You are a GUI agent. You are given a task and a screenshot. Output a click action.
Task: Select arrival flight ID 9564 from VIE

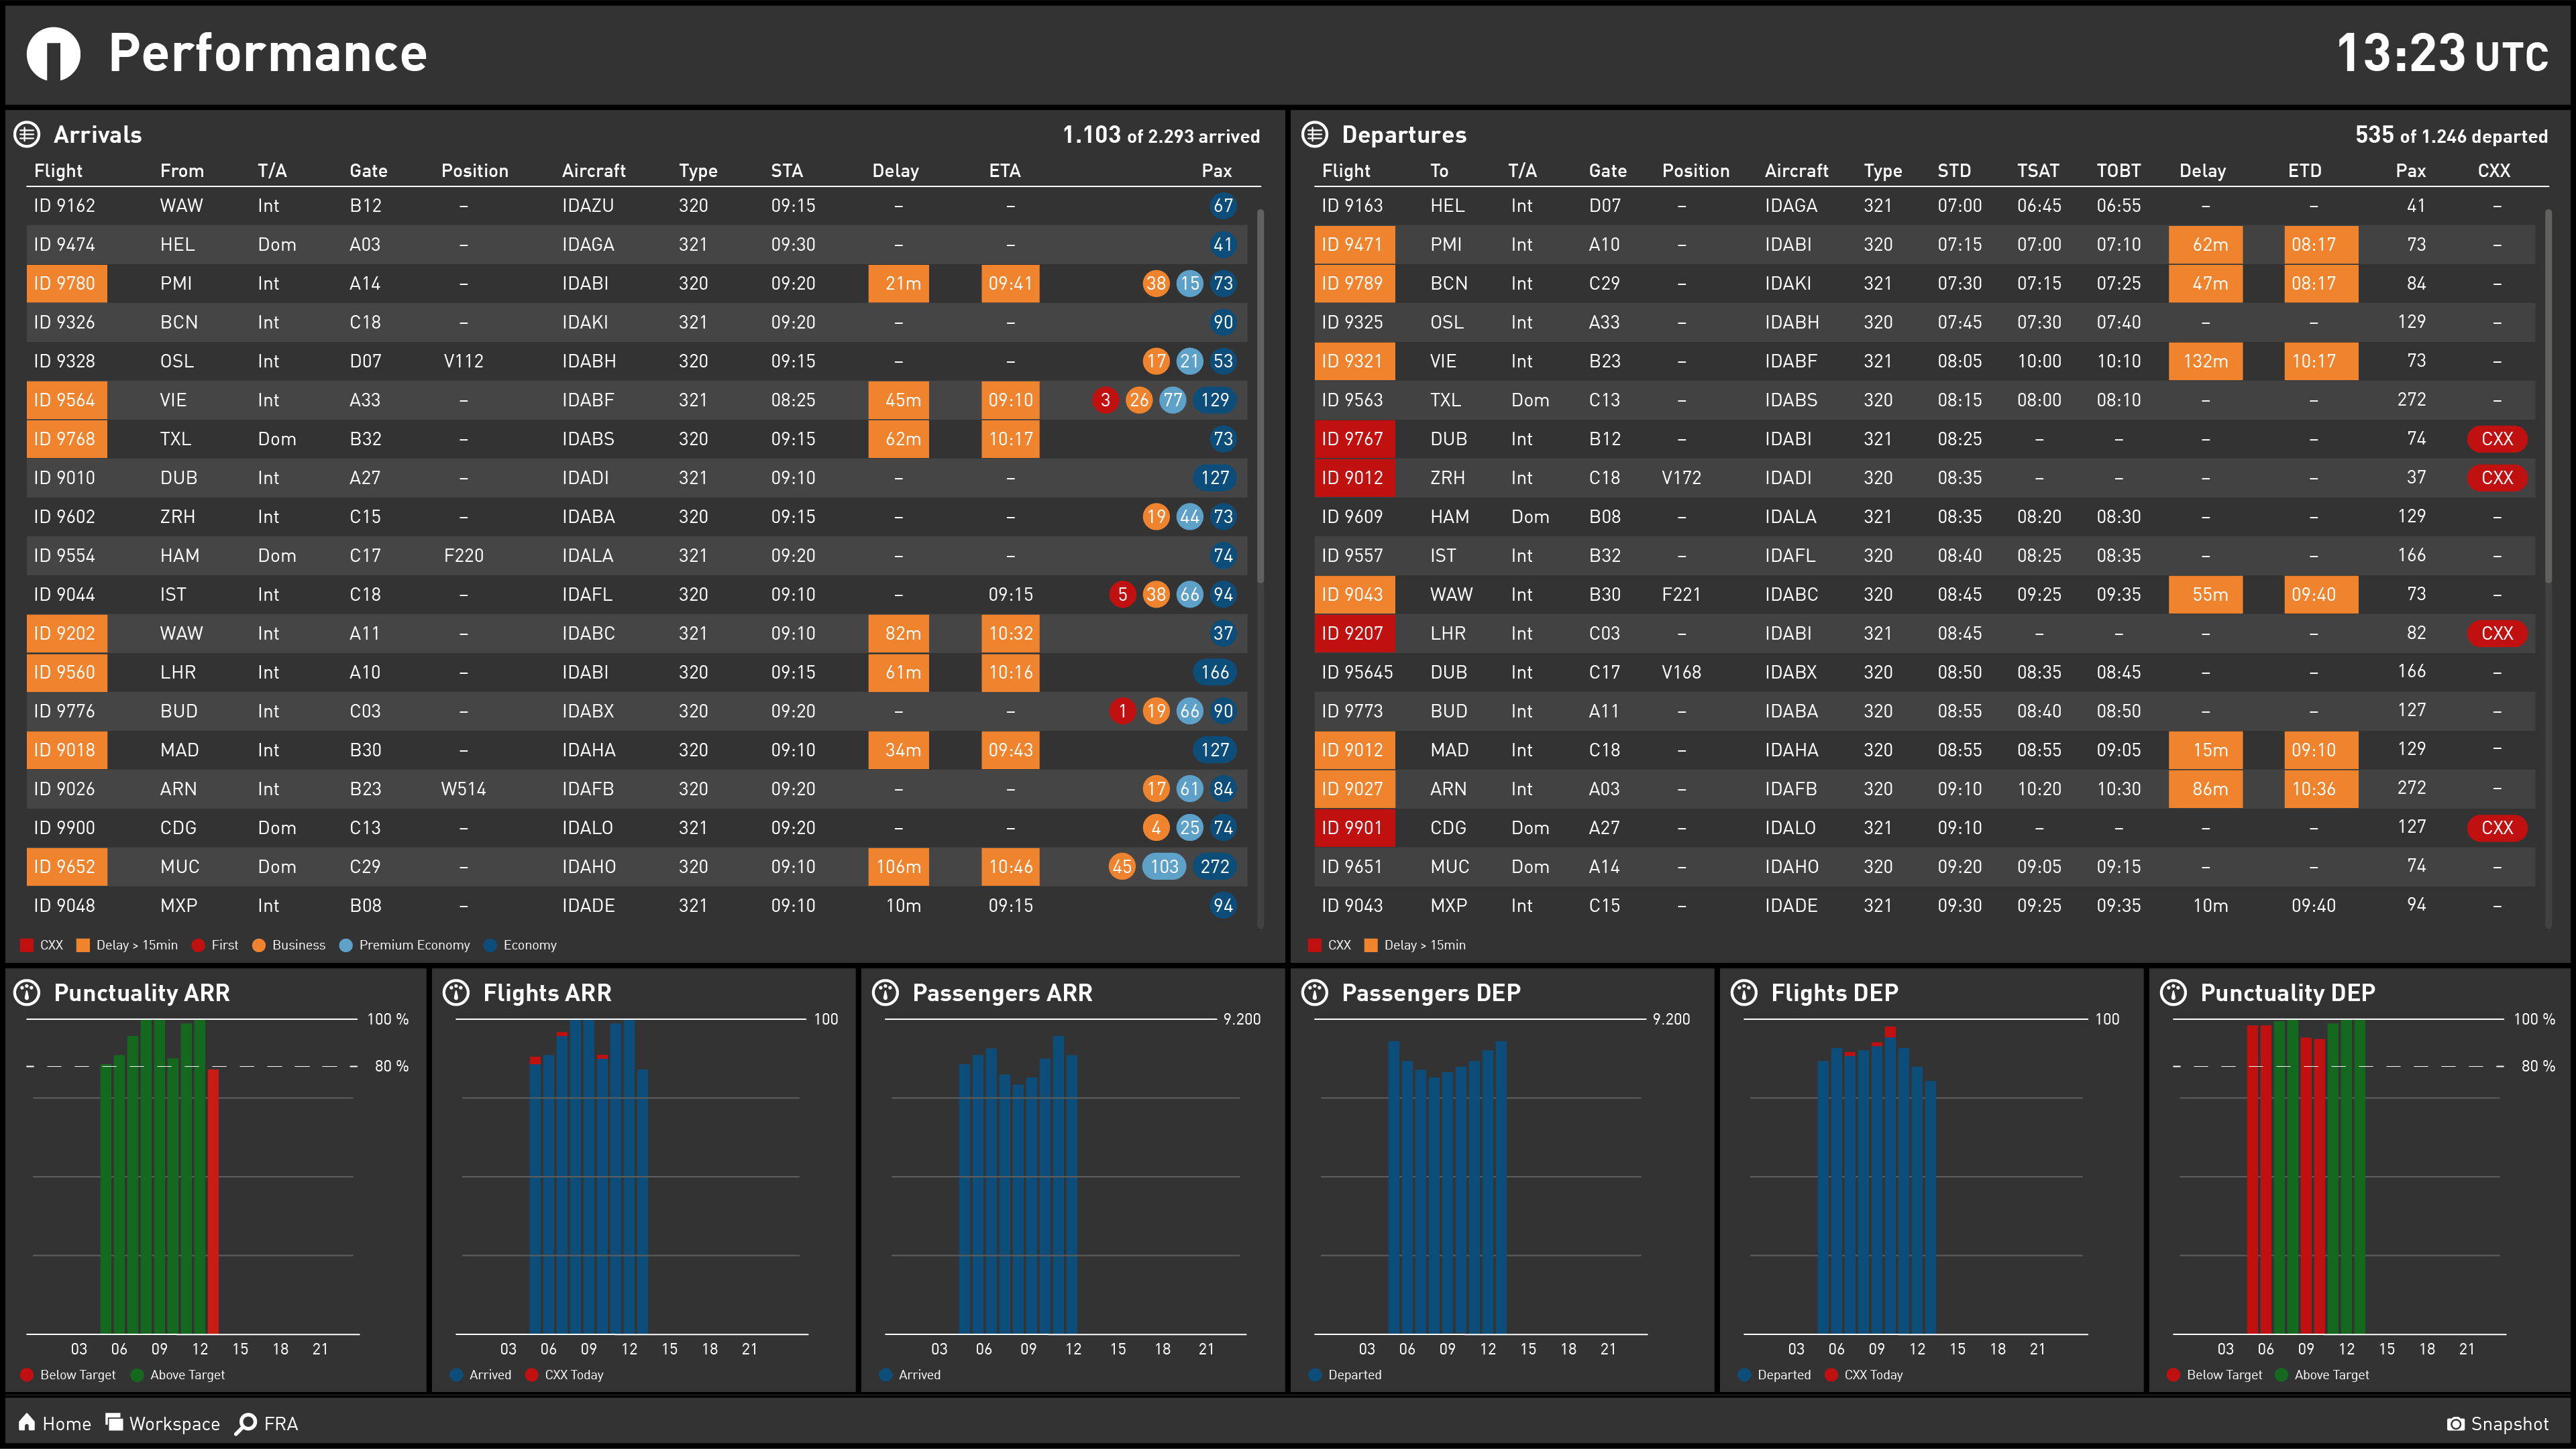point(66,400)
